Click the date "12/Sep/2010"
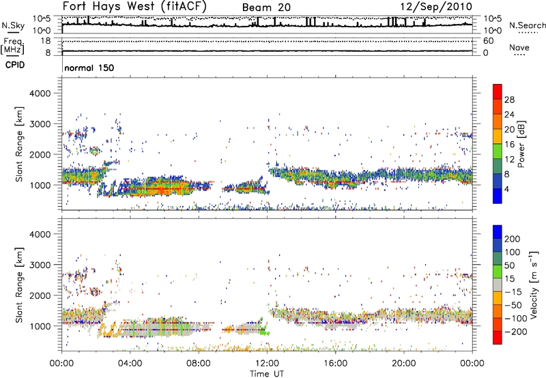 pos(436,7)
